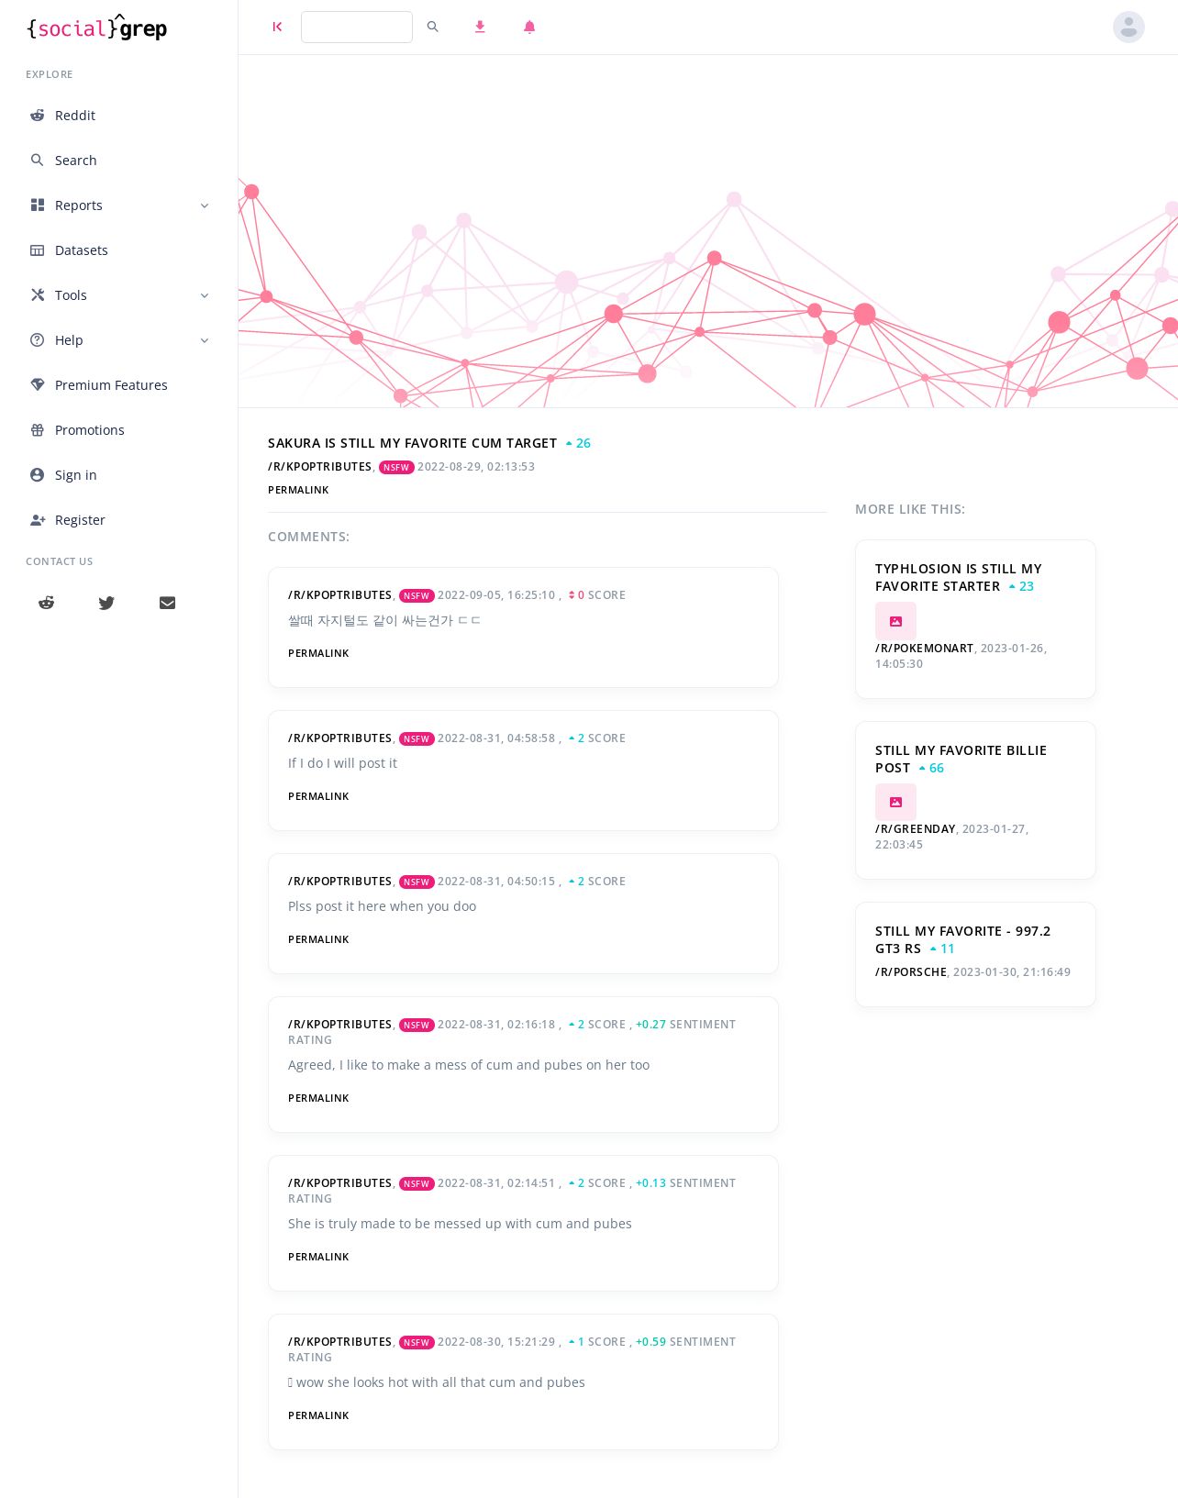The height and width of the screenshot is (1498, 1178).
Task: Expand the Reports menu chevron
Action: pos(205,205)
